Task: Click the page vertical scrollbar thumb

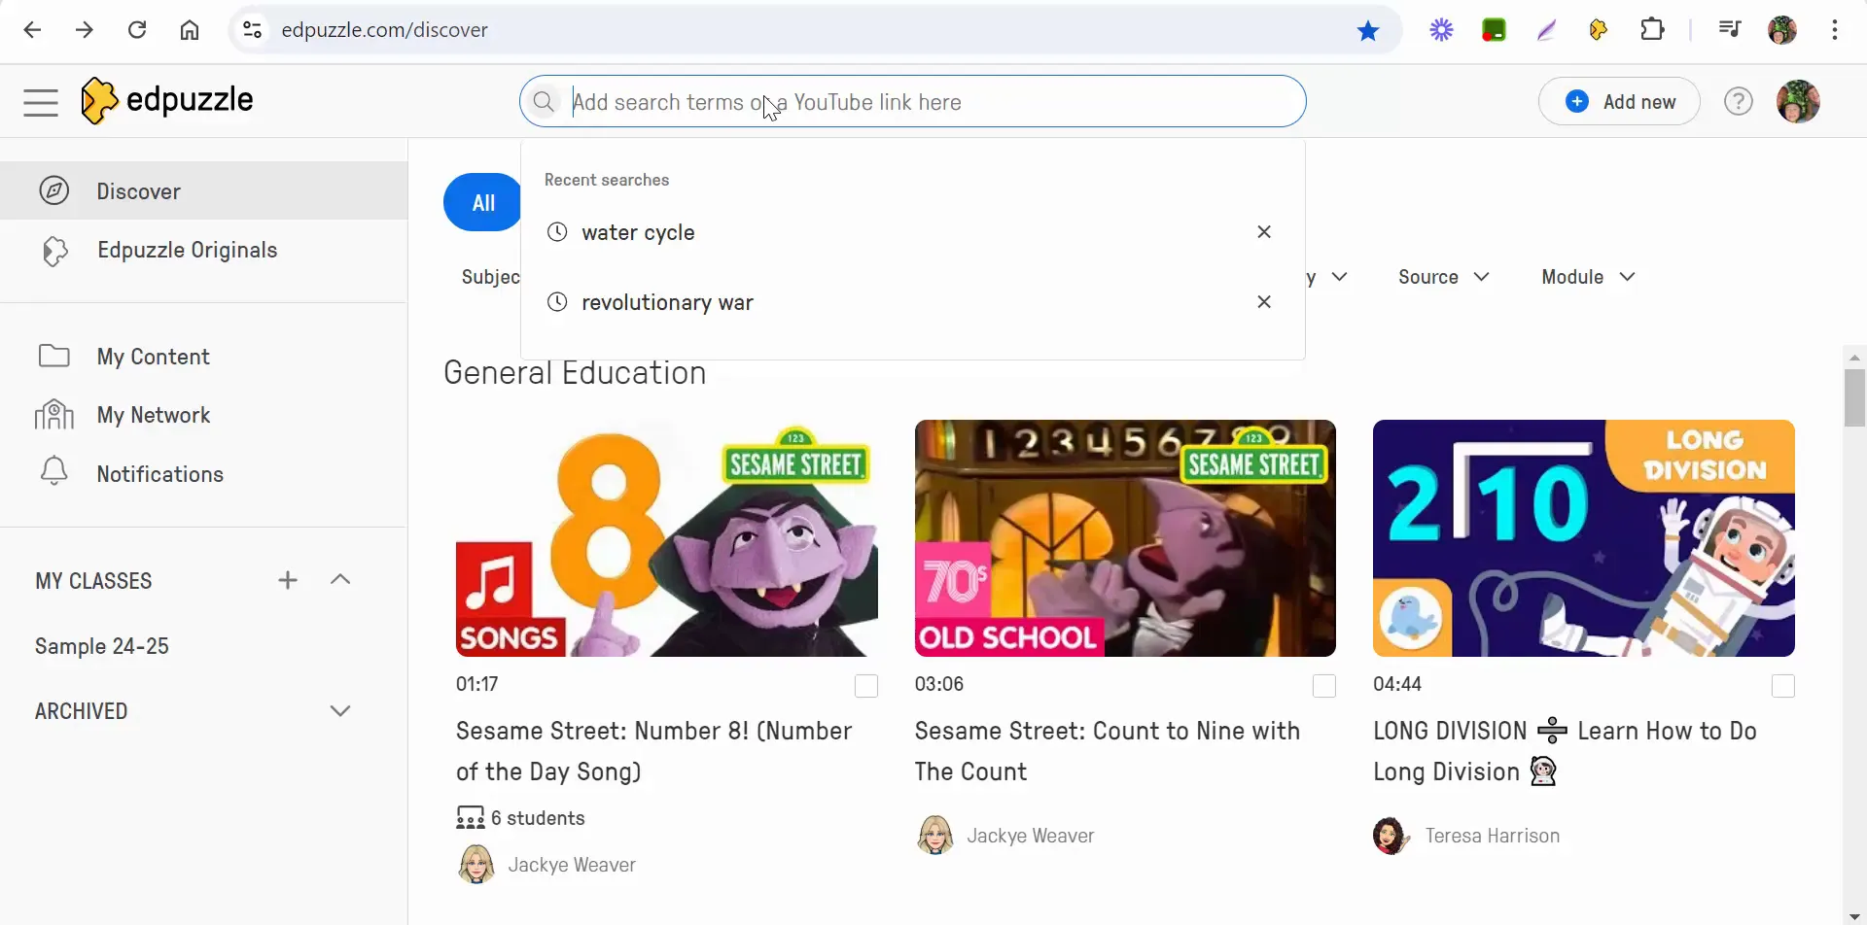Action: coord(1854,398)
